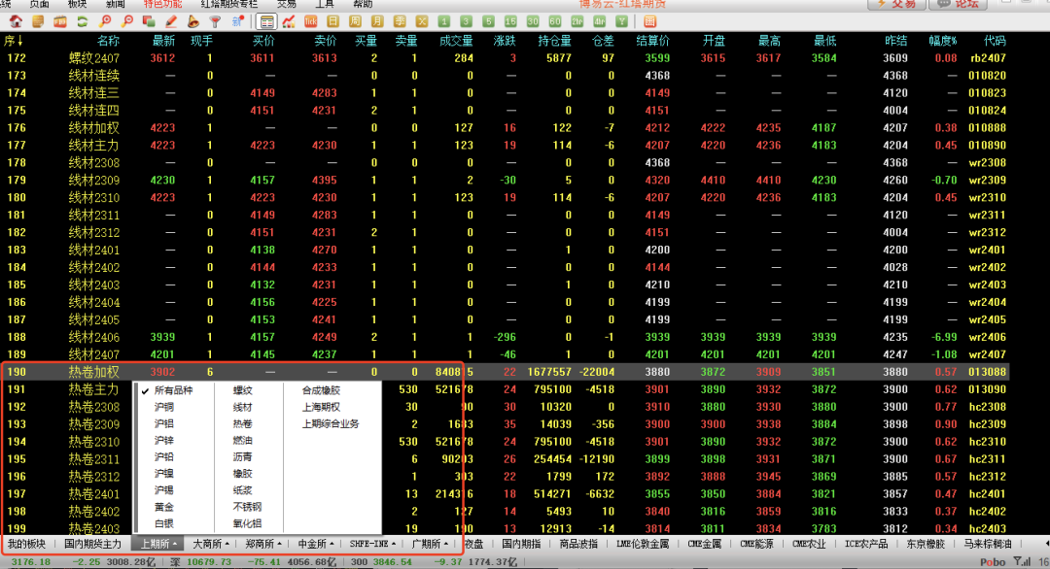Screen dimensions: 1050x569
Task: Click the 持仓量 column header
Action: (554, 41)
